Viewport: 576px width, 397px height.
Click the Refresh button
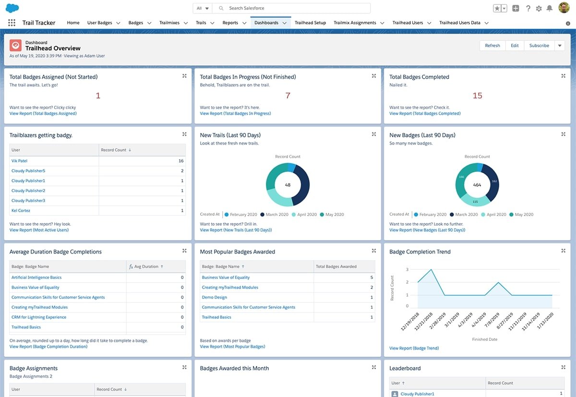tap(492, 45)
